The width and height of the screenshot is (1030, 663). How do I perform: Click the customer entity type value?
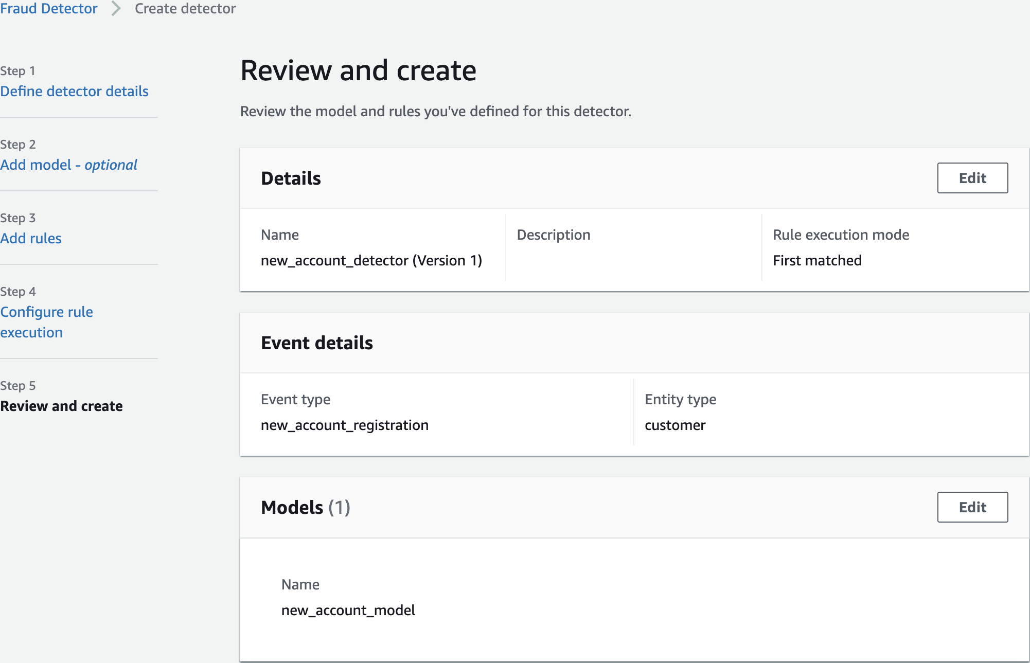click(675, 425)
